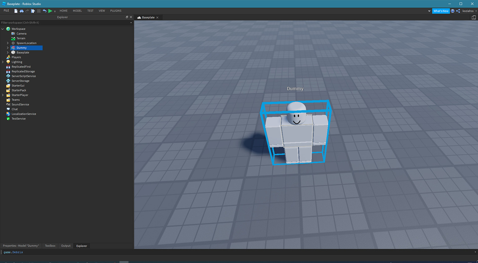Click the Help question mark icon
478x263 pixels.
pos(452,11)
